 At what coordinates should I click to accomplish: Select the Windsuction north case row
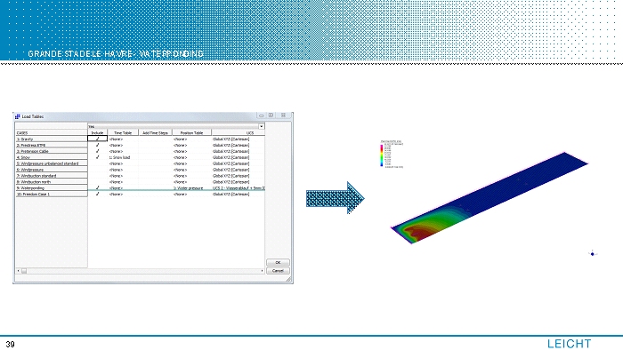[x=52, y=182]
